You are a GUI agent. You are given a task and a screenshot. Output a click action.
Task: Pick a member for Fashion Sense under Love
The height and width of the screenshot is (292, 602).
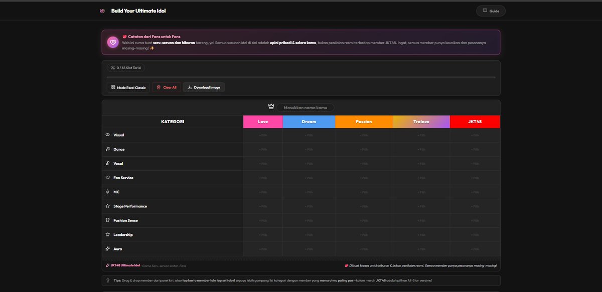click(263, 220)
